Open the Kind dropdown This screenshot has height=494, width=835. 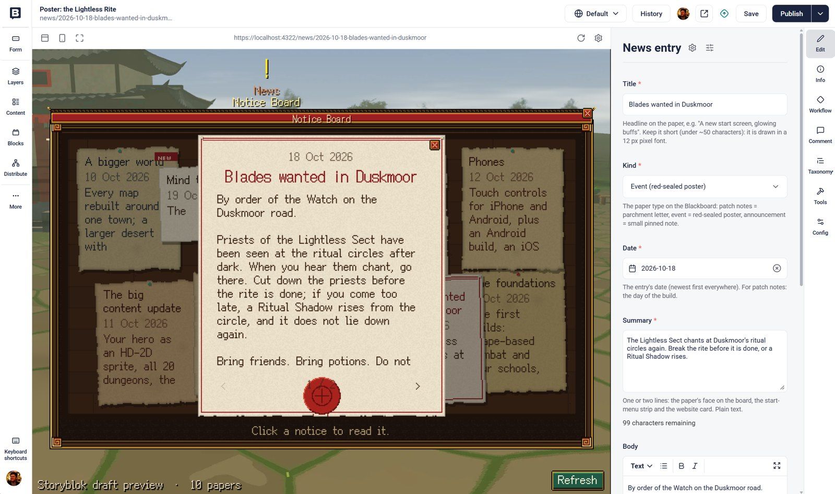[705, 186]
